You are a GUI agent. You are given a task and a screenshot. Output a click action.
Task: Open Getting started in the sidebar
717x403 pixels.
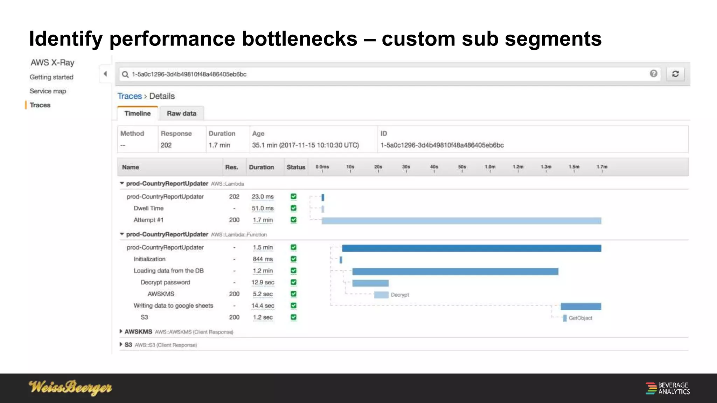[x=51, y=77]
